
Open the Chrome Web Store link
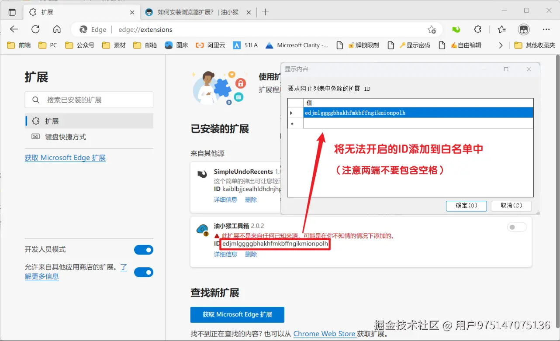pos(324,334)
